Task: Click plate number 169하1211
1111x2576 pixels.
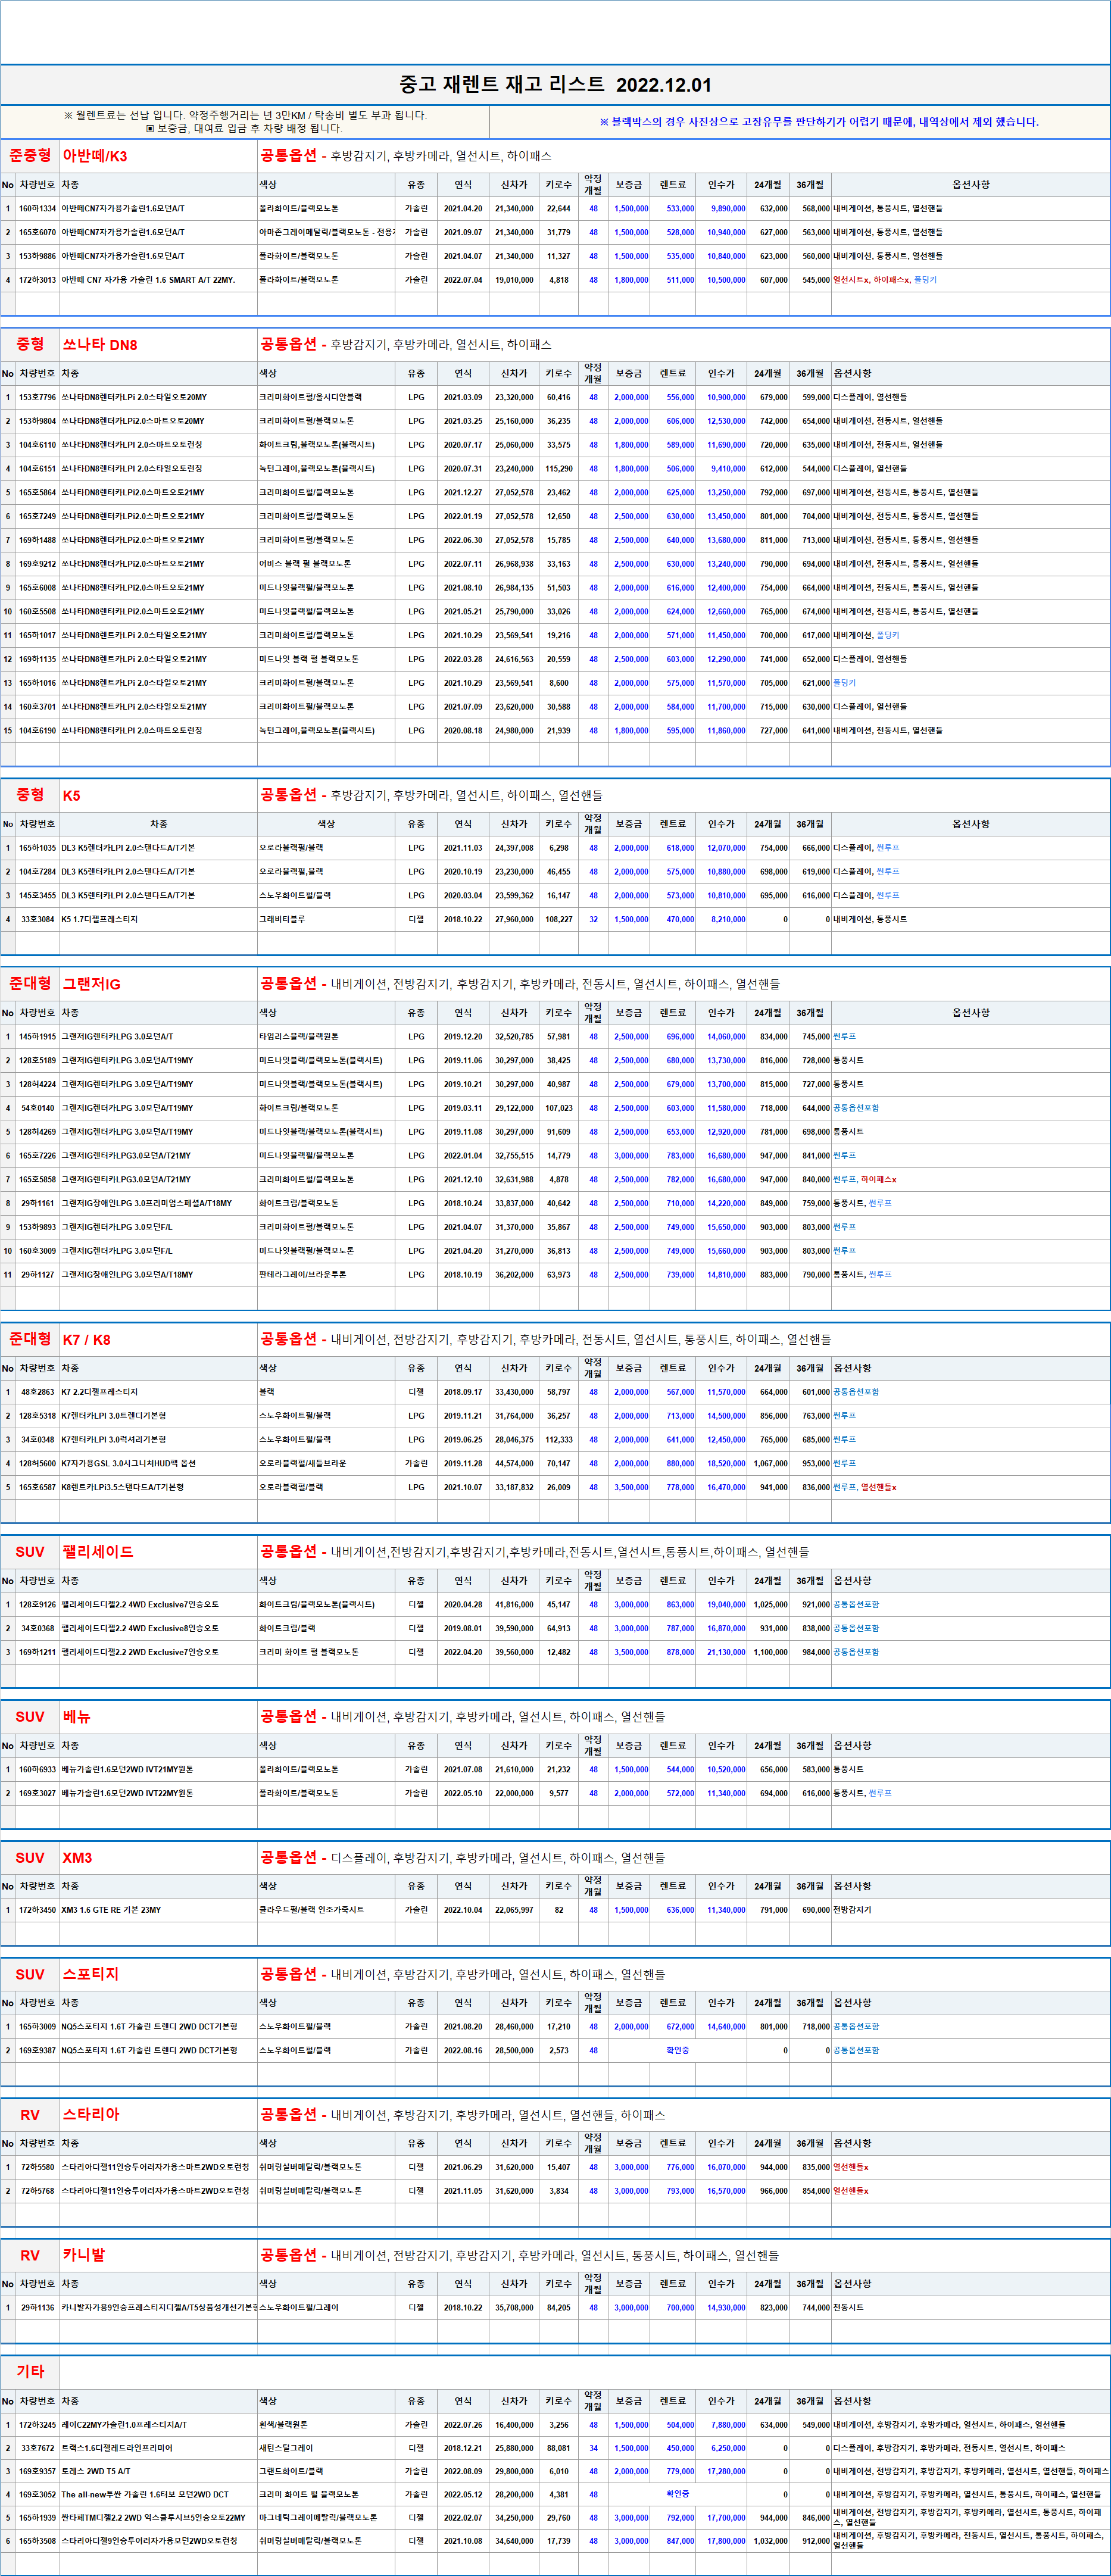Action: click(37, 1652)
